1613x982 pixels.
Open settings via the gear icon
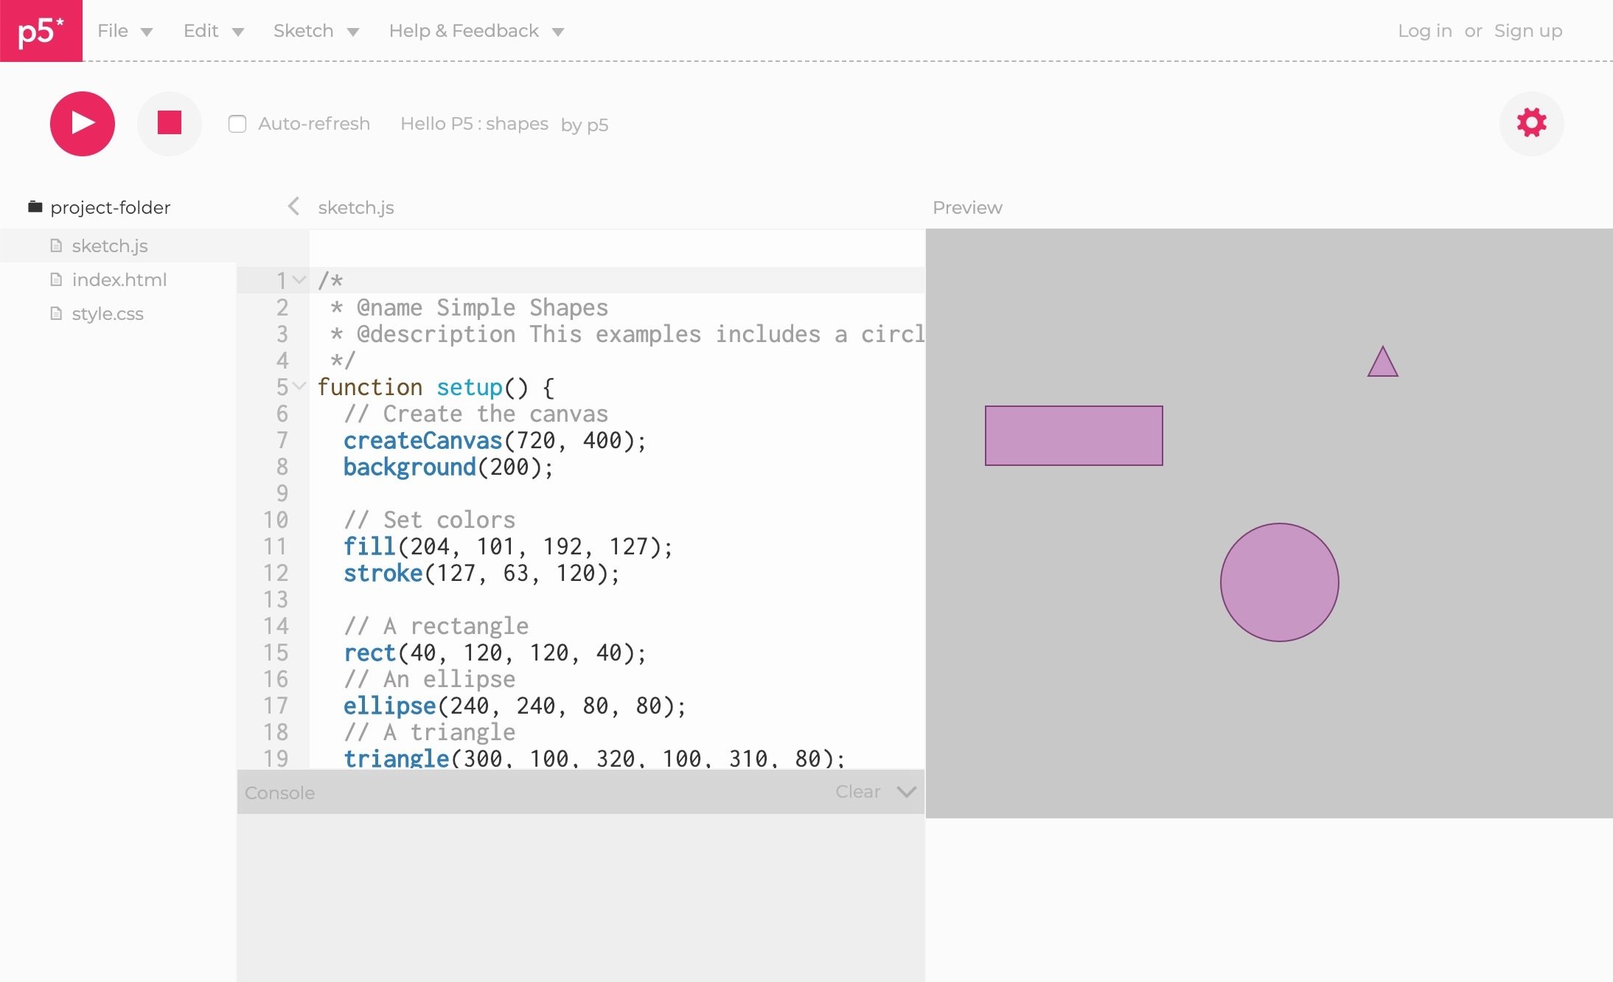(x=1531, y=123)
